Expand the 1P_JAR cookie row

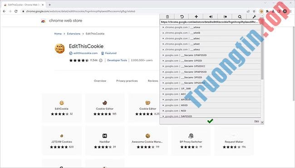click(211, 89)
